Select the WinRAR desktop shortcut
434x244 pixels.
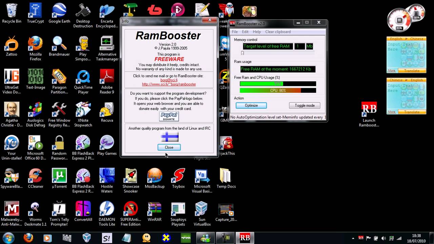point(155,211)
